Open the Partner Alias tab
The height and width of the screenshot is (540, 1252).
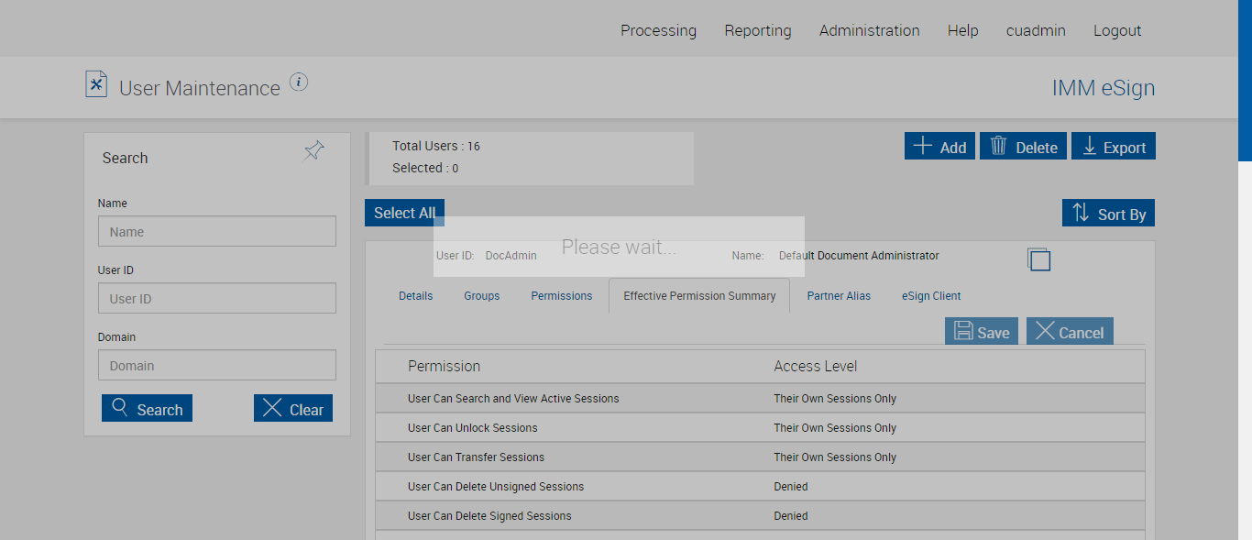click(x=839, y=296)
